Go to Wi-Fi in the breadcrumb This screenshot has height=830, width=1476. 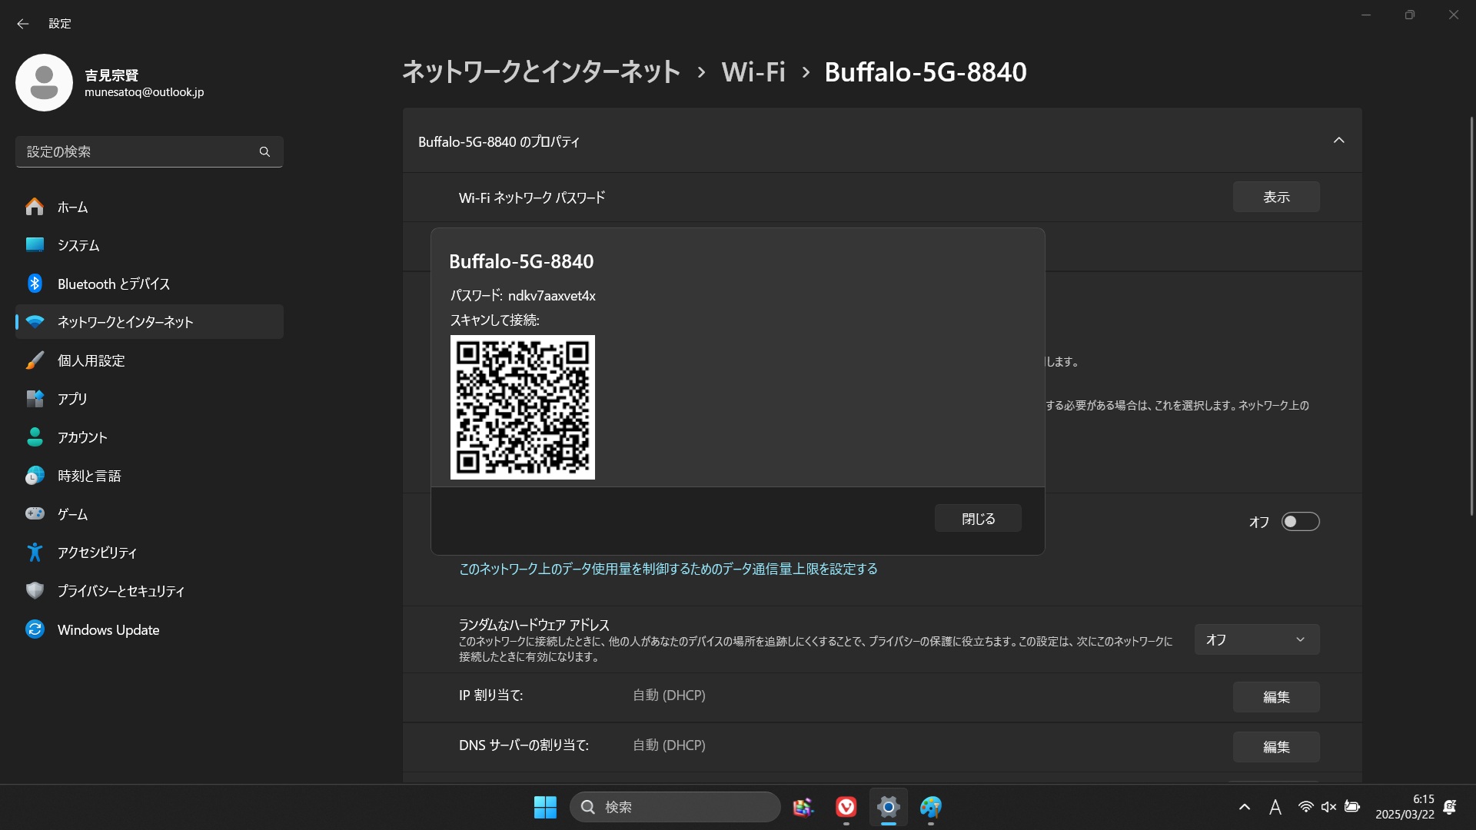click(753, 72)
